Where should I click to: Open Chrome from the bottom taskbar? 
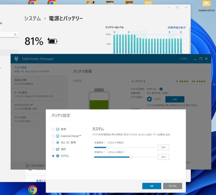(32, 190)
